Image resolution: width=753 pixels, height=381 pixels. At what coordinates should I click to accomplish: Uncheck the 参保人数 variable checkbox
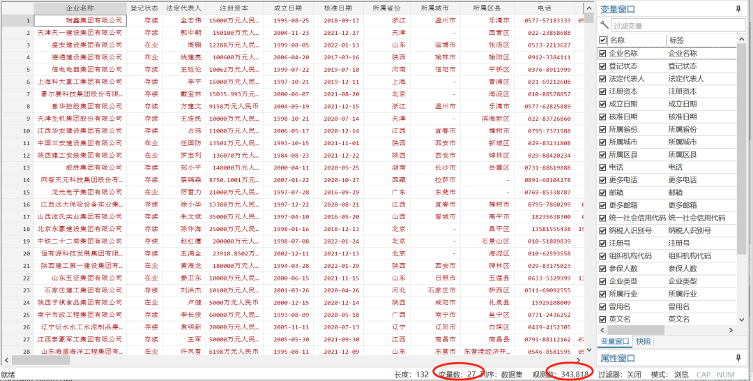pyautogui.click(x=602, y=269)
